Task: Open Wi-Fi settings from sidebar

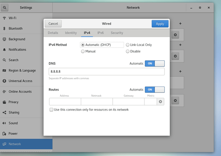Action: coord(12,18)
